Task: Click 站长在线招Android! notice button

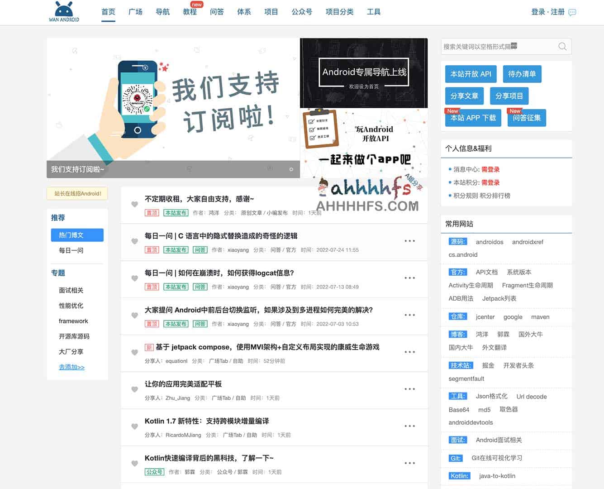Action: point(77,193)
